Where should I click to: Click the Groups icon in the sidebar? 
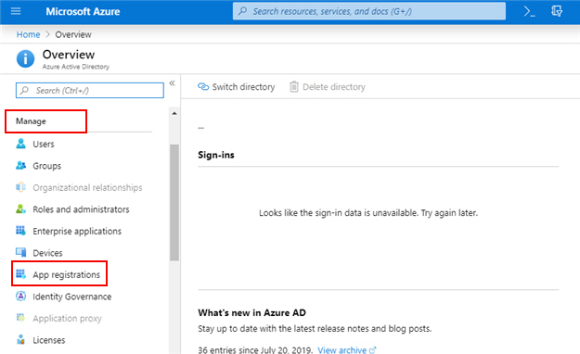[x=21, y=165]
